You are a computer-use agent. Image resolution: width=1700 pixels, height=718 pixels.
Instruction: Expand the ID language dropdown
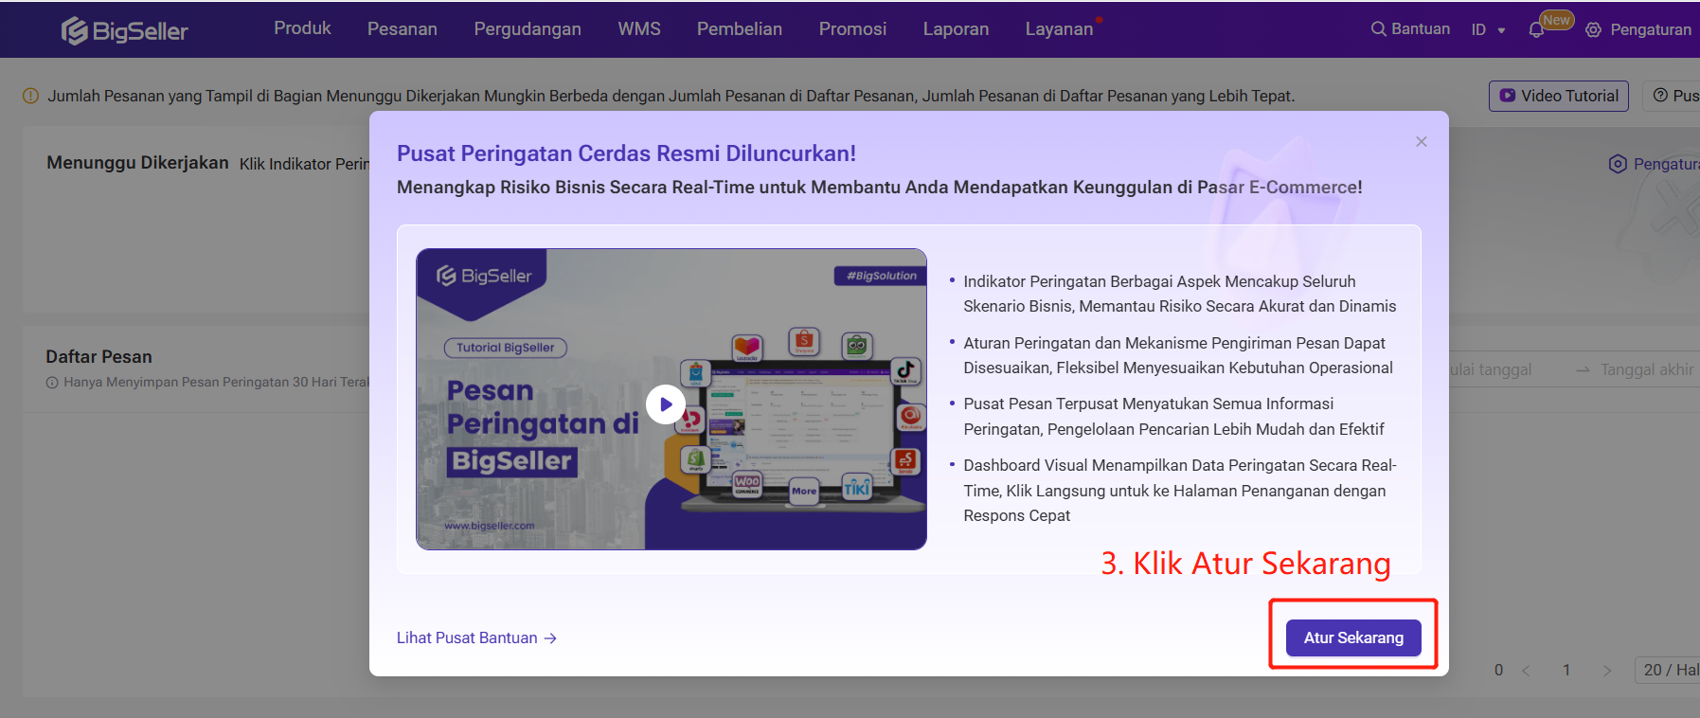[x=1488, y=29]
